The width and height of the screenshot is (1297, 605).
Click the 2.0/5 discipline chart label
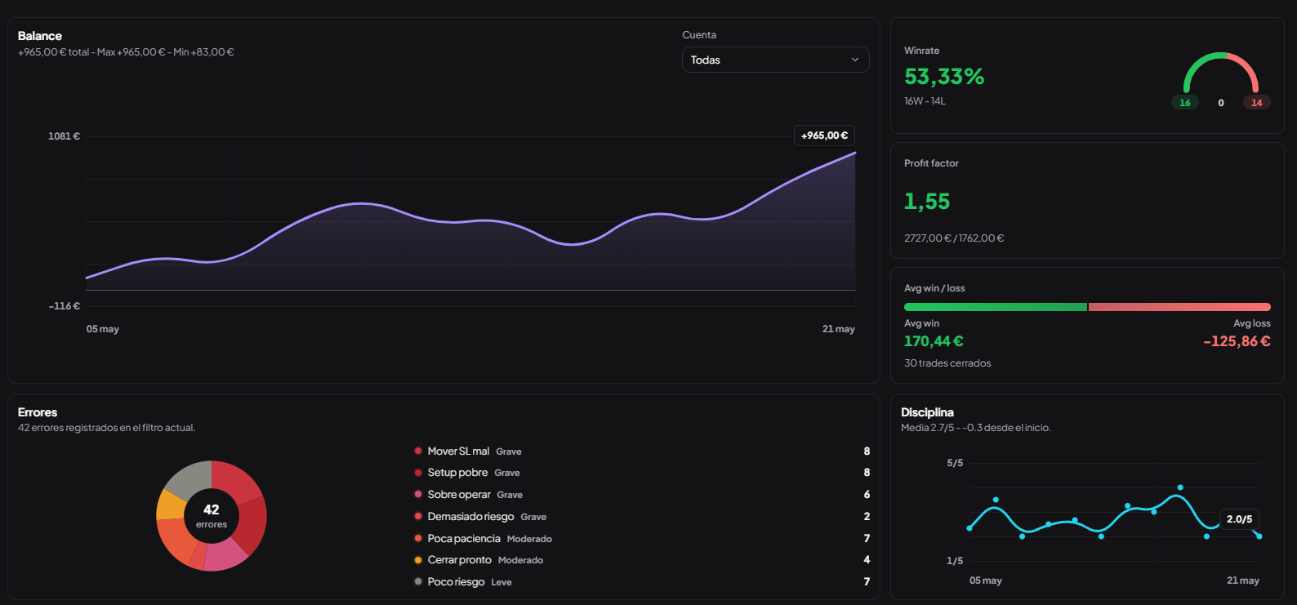[x=1239, y=519]
